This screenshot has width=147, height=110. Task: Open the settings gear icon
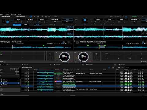pyautogui.click(x=123, y=16)
